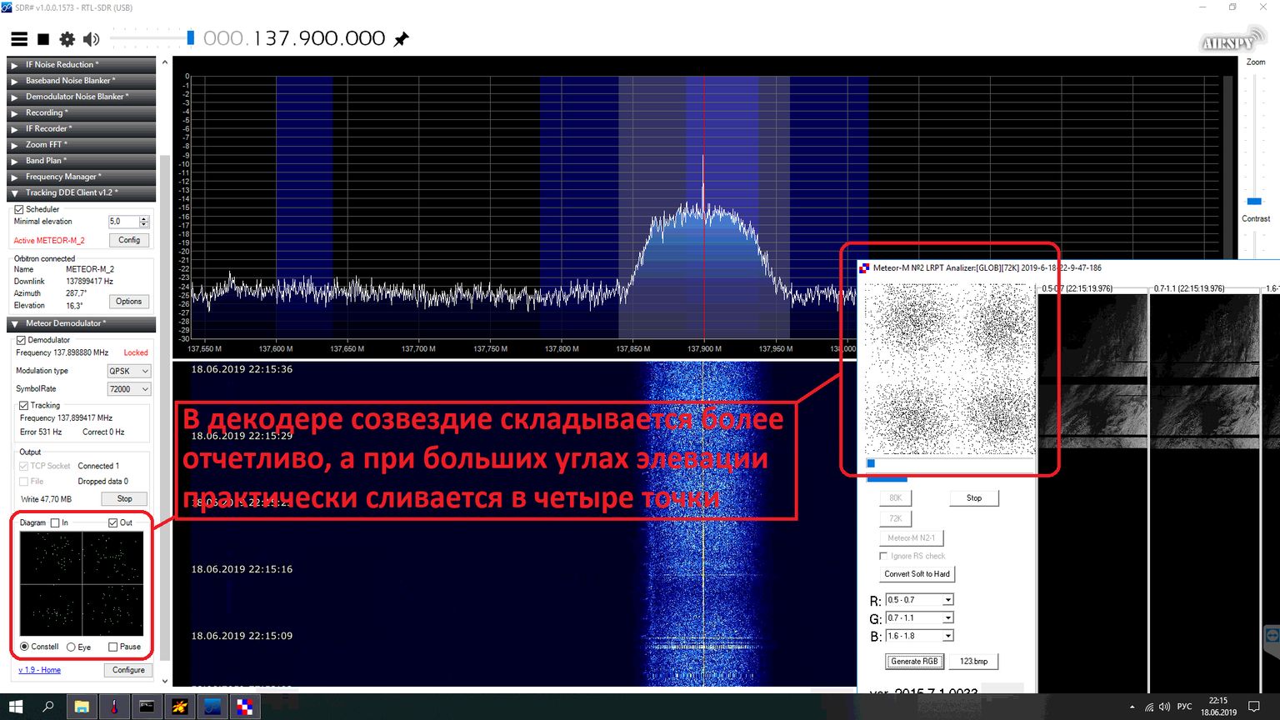1280x720 pixels.
Task: Open the system volume tray icon
Action: click(x=1165, y=707)
